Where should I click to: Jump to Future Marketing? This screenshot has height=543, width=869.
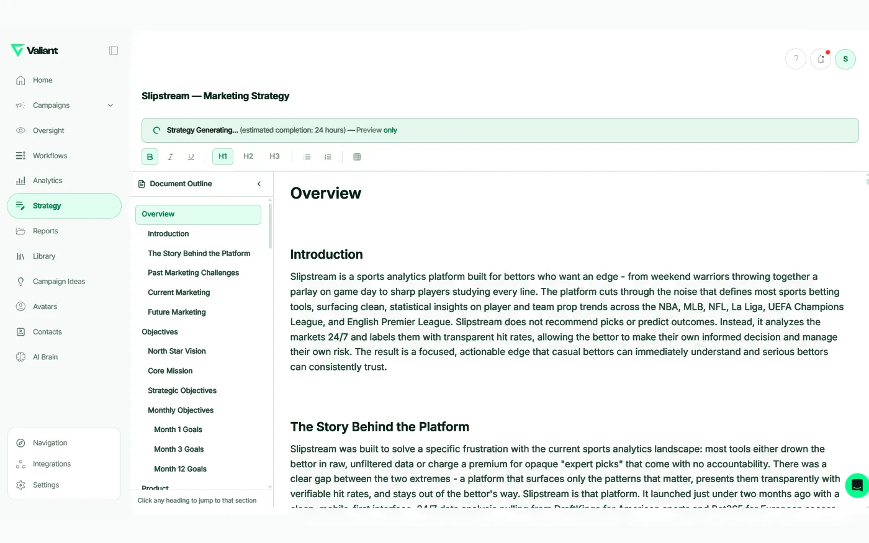(x=177, y=312)
